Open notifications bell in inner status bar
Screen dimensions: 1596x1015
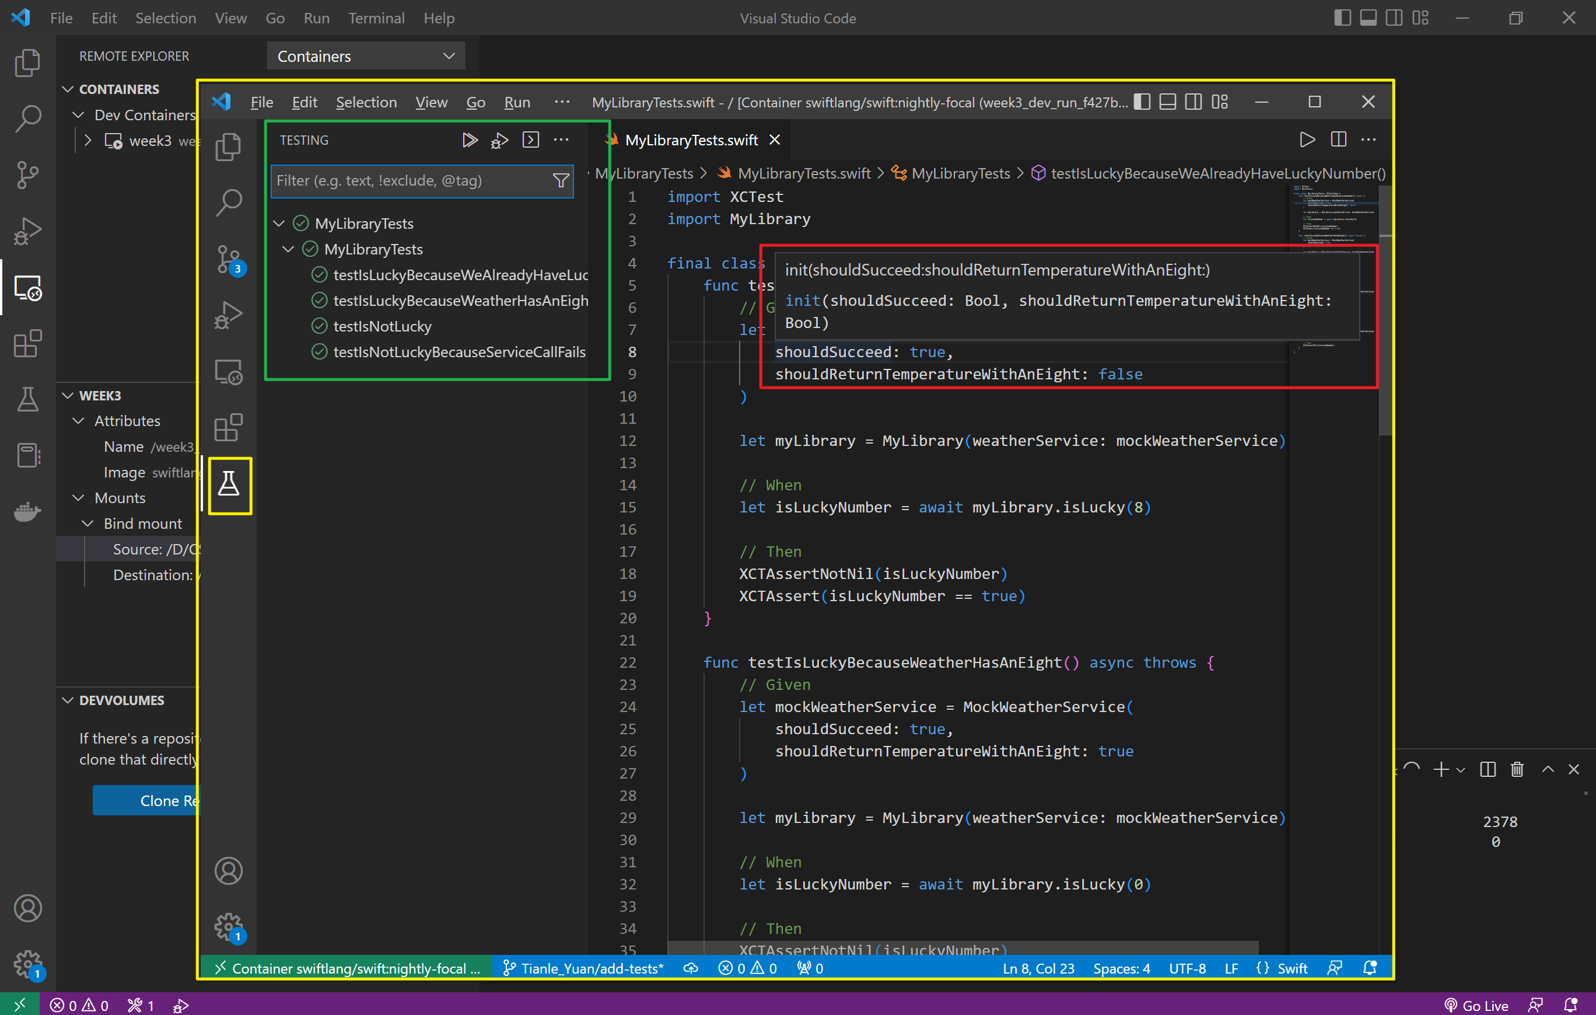[1370, 968]
